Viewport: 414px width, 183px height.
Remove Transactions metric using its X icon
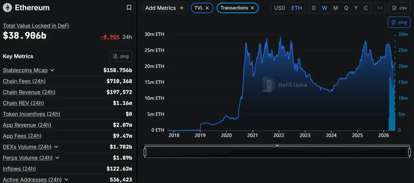[252, 8]
